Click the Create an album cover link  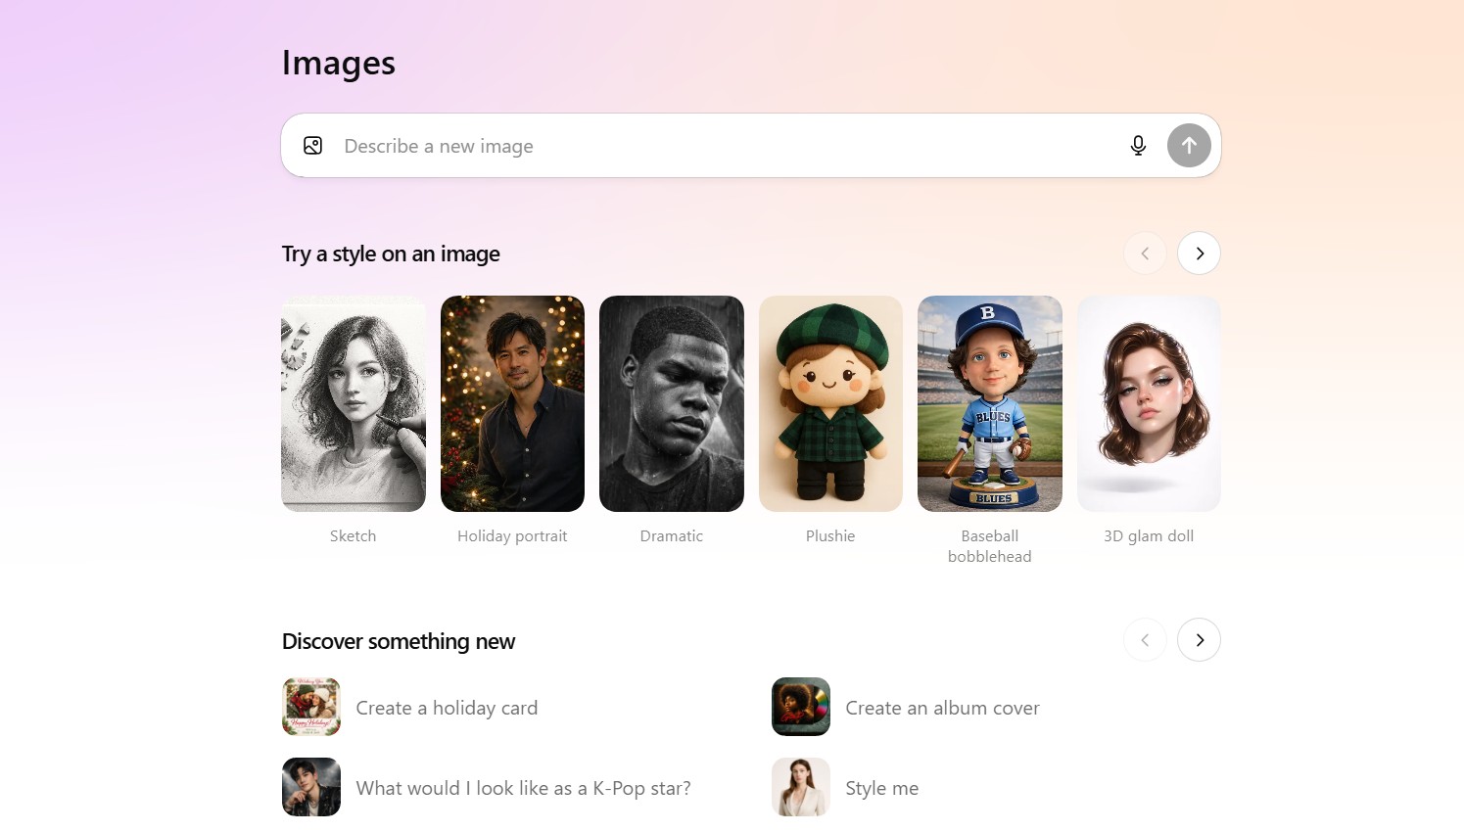pyautogui.click(x=942, y=707)
